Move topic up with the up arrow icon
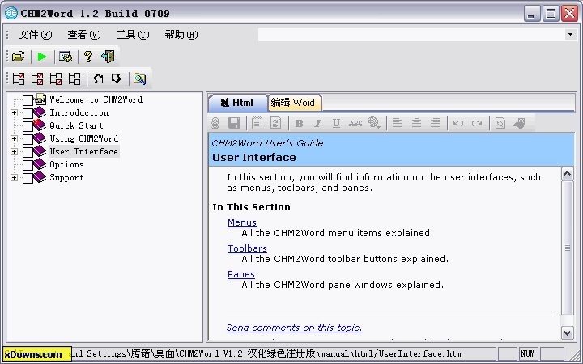Screen dimensions: 583x364 pyautogui.click(x=98, y=78)
